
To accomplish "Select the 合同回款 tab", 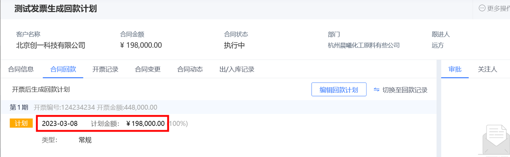I will coord(63,69).
